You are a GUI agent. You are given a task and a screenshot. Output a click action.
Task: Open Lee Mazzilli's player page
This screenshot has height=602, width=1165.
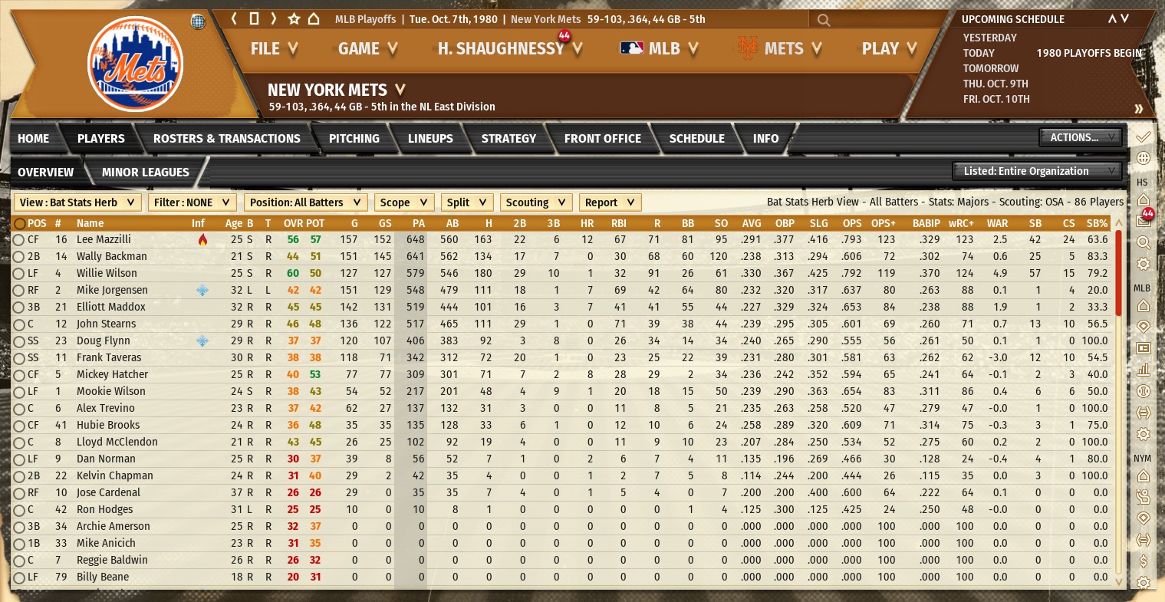point(104,239)
